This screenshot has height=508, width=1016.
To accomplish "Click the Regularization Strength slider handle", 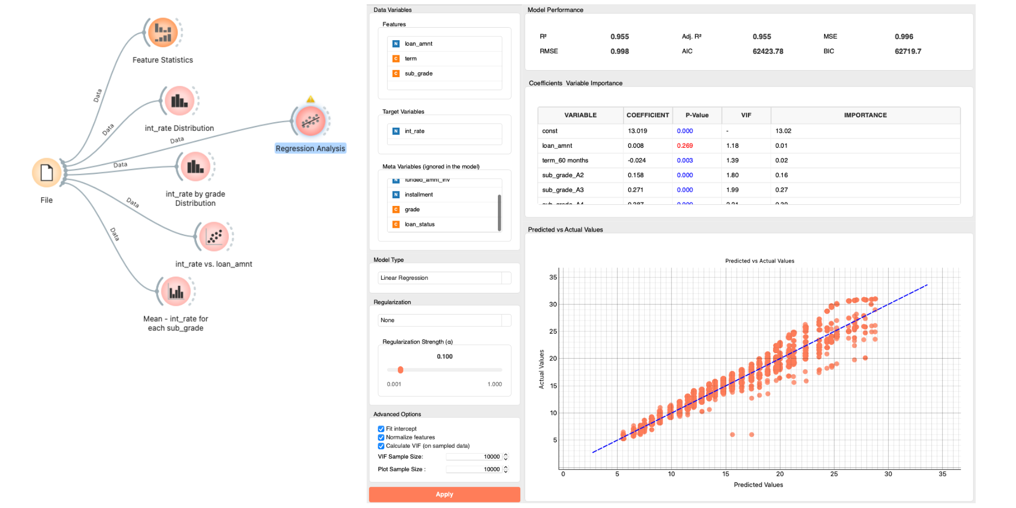I will (x=401, y=370).
